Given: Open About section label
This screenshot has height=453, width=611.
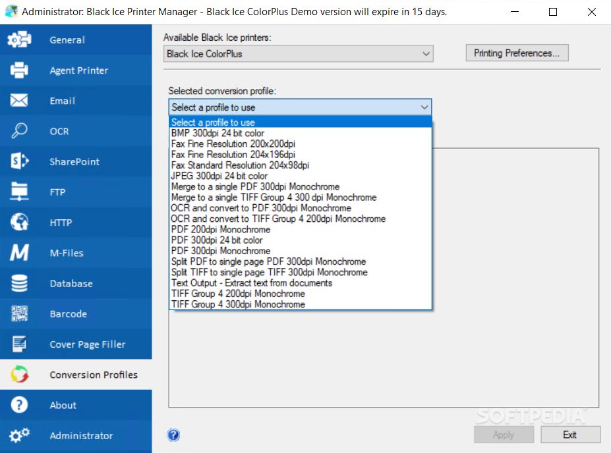Looking at the screenshot, I should (x=63, y=405).
